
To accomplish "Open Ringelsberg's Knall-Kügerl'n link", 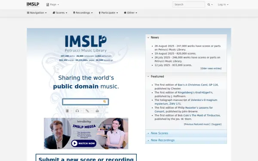I will [x=195, y=92].
